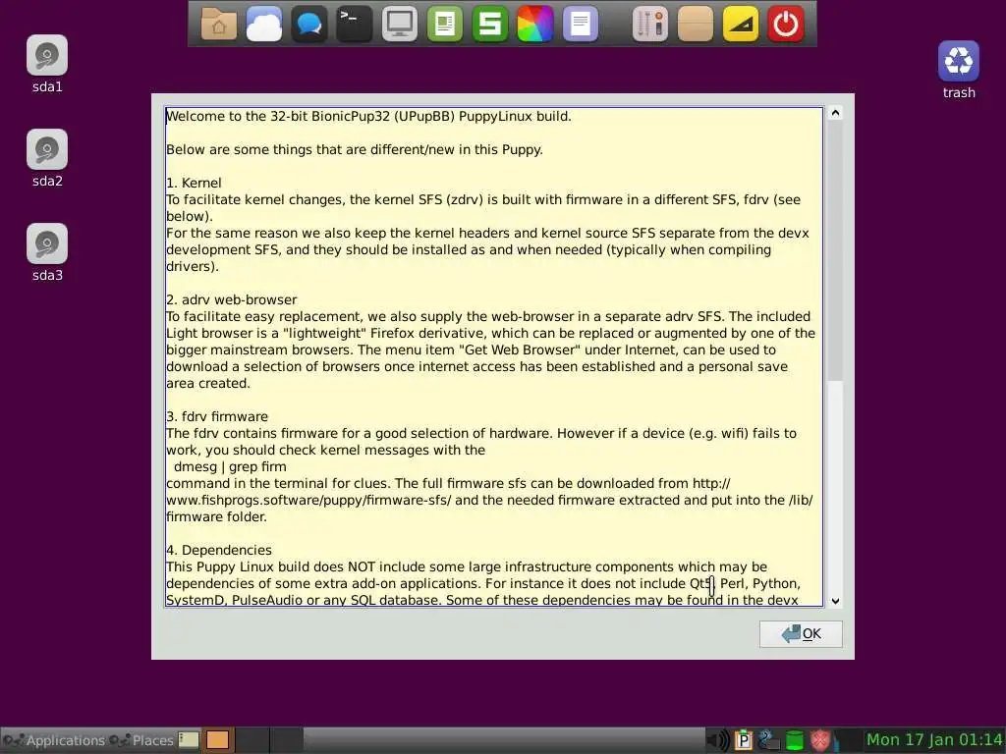The image size is (1006, 754).
Task: Open the home folder icon in the dock
Action: (x=219, y=25)
